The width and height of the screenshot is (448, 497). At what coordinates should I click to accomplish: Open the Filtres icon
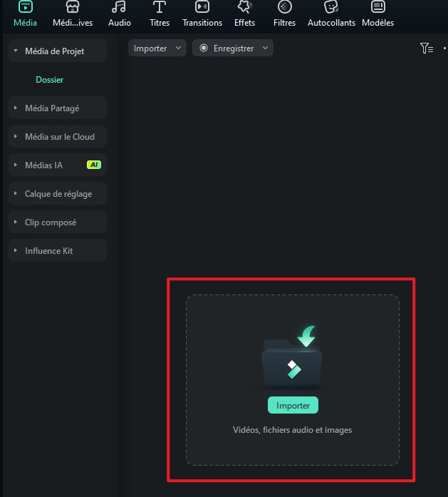click(x=284, y=6)
